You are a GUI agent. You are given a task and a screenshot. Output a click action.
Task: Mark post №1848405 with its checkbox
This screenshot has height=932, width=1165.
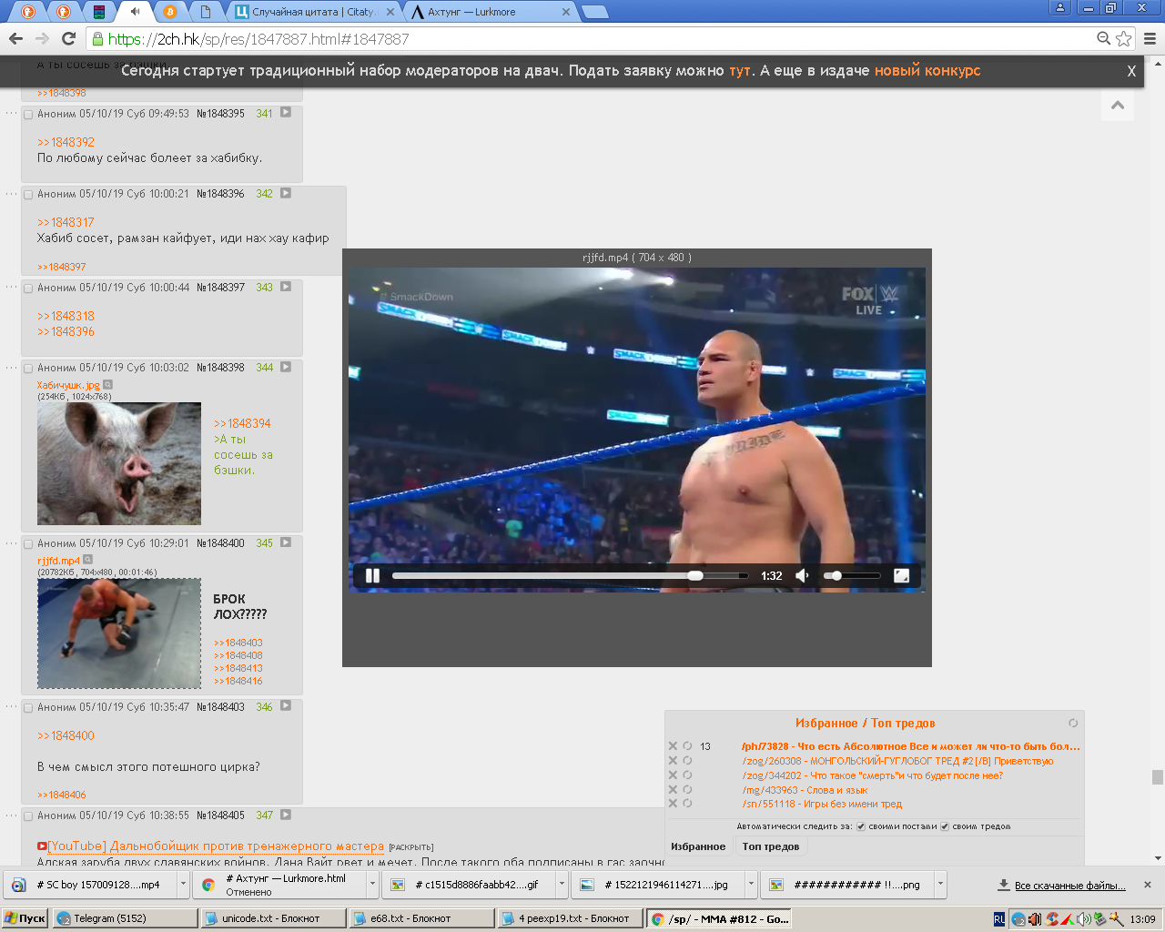[x=28, y=816]
